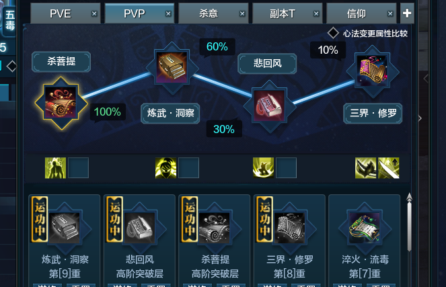Image resolution: width=446 pixels, height=287 pixels.
Task: Toggle the diamond checkbox on left sidebar
Action: pyautogui.click(x=11, y=67)
